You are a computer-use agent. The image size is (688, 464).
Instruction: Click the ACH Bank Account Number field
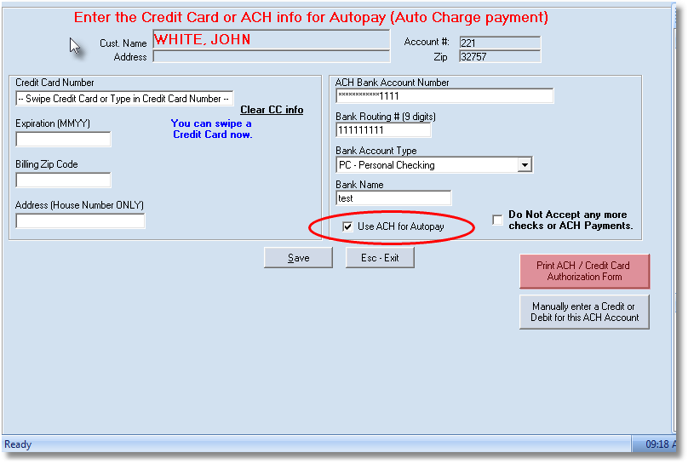pyautogui.click(x=444, y=96)
